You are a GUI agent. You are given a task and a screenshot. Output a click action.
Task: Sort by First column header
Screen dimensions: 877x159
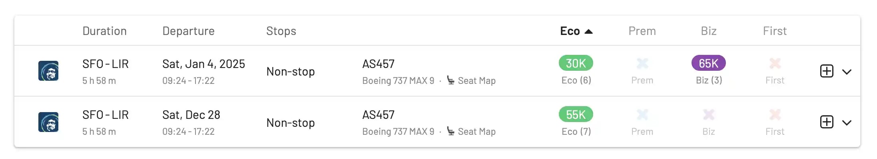point(775,31)
